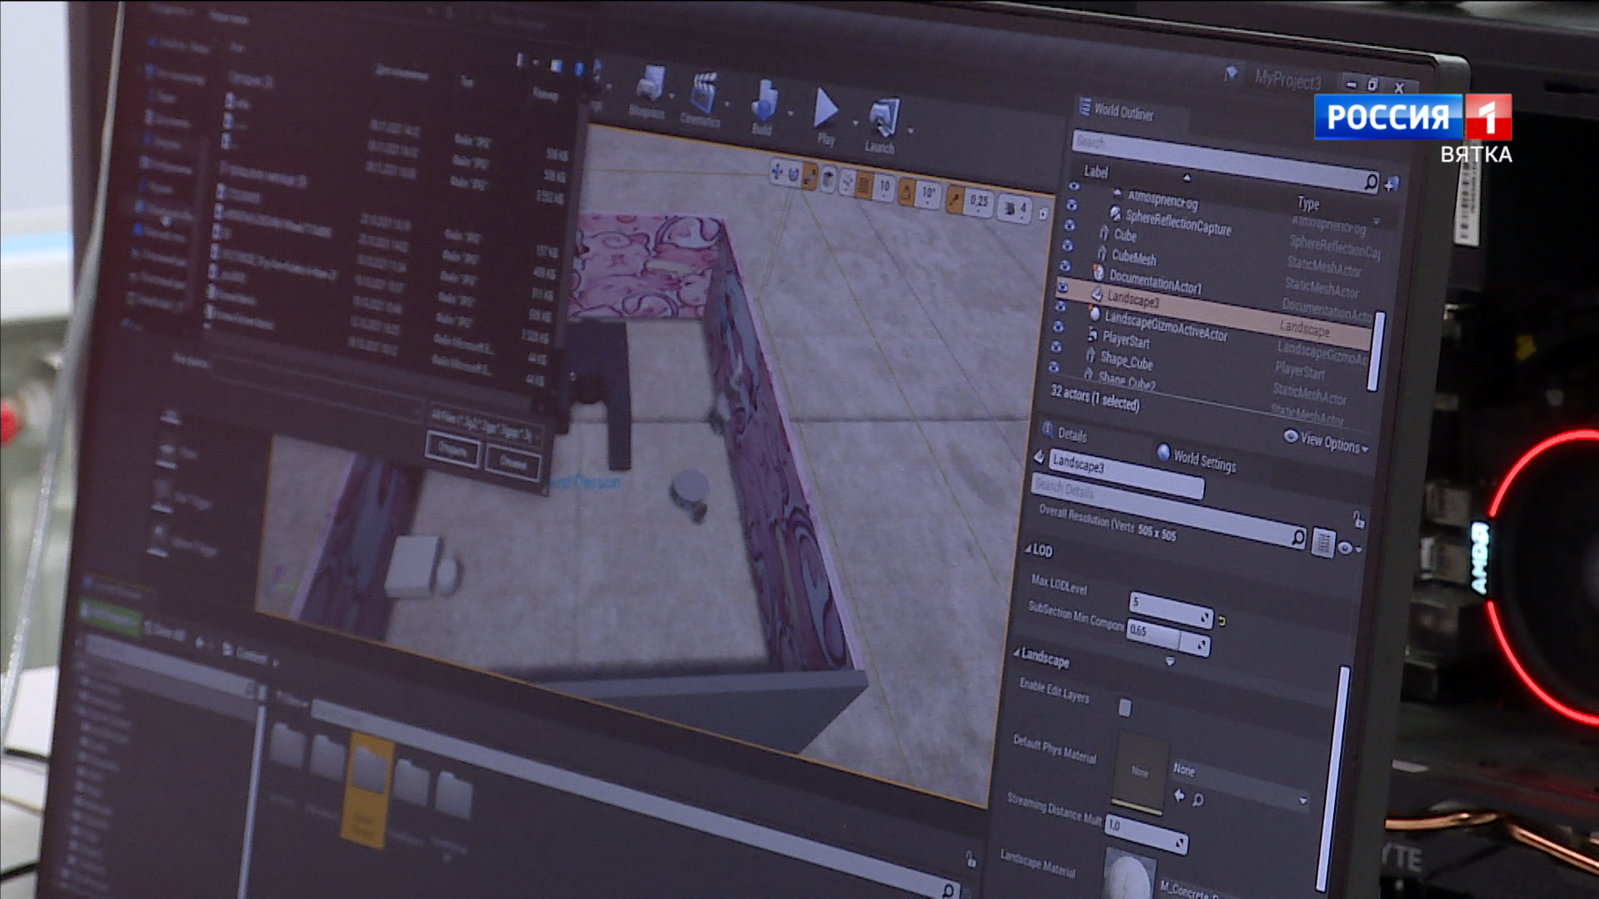Select Landscape3 in World Outliner
Image resolution: width=1599 pixels, height=899 pixels.
pyautogui.click(x=1133, y=299)
